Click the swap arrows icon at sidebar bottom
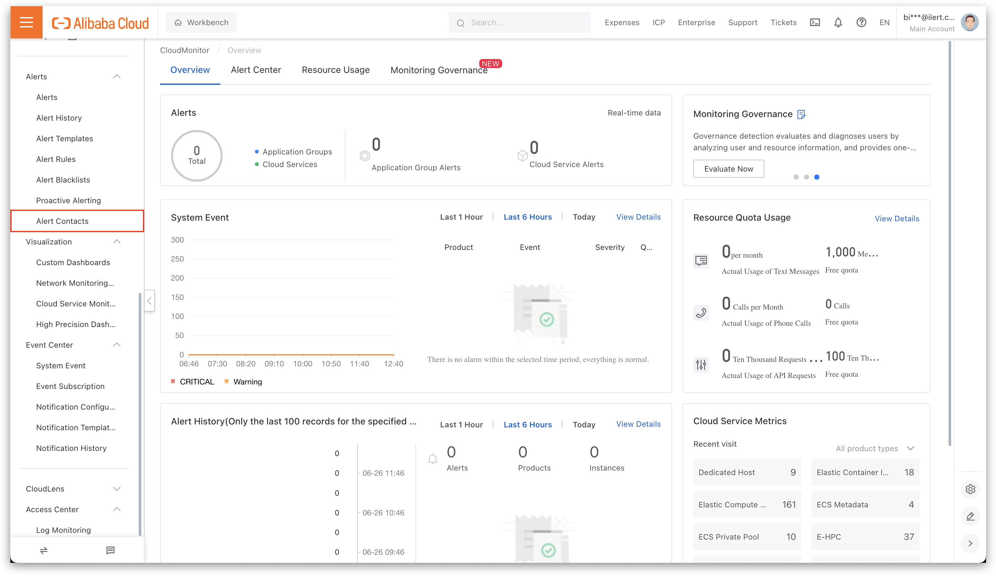 coord(44,550)
